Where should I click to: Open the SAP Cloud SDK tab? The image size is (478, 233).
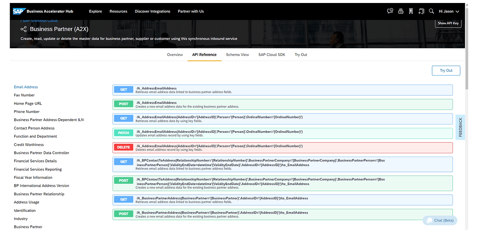click(272, 55)
